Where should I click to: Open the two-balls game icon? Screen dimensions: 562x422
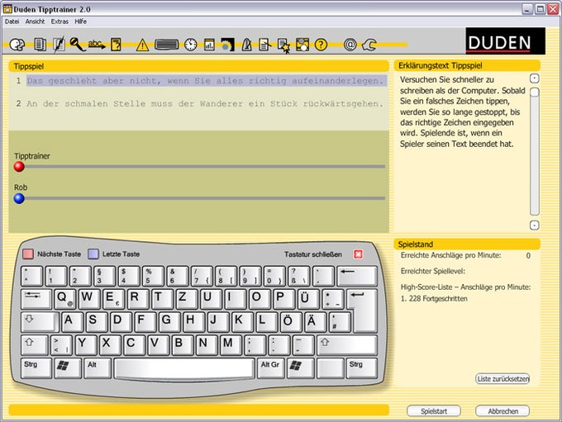[x=302, y=45]
